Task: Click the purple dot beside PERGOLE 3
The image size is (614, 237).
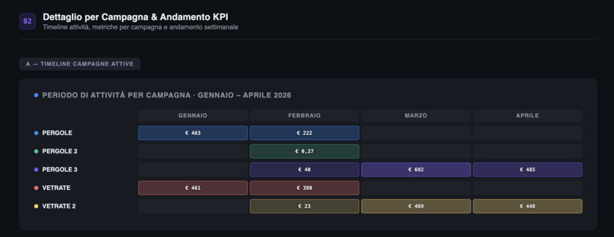Action: (x=36, y=170)
